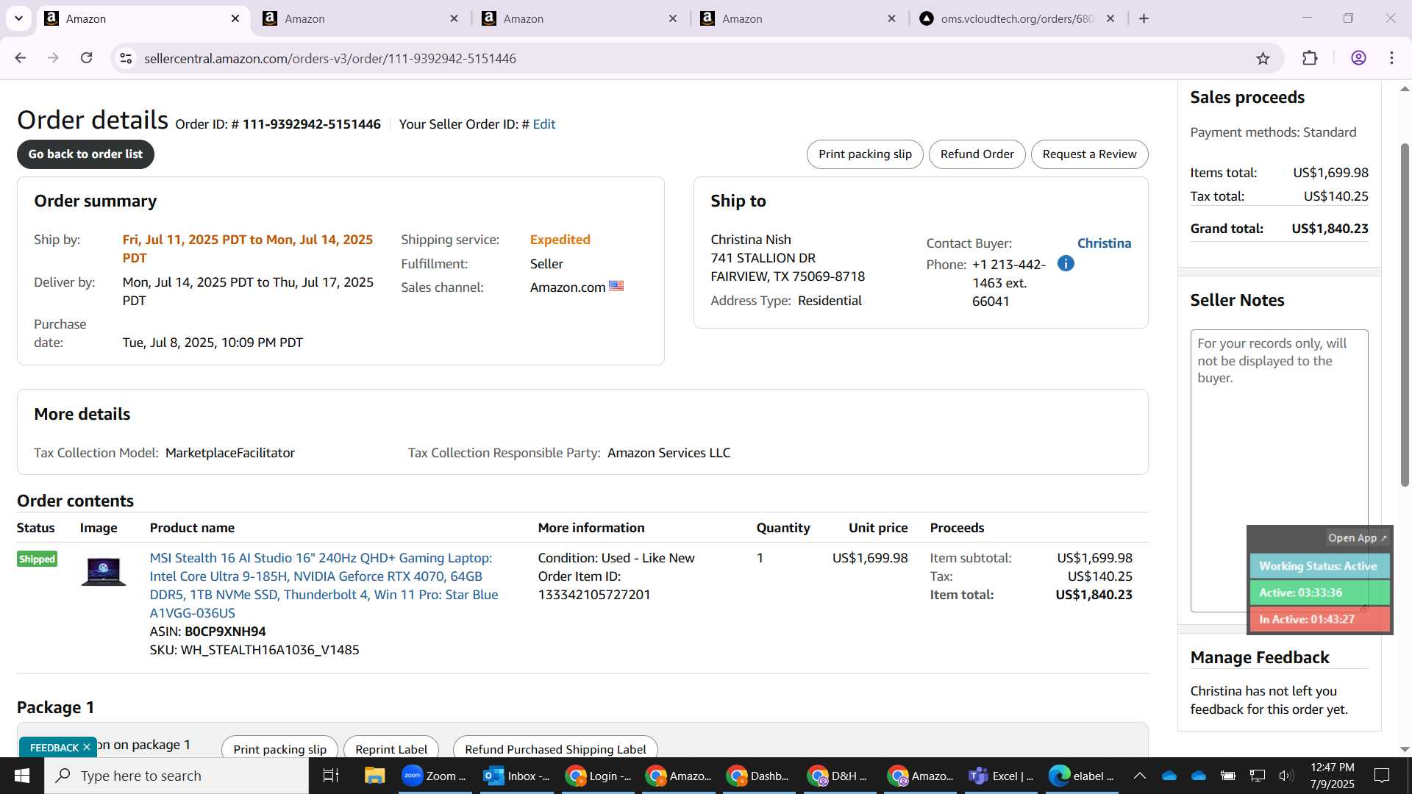Screen dimensions: 1412x794
Task: Open the Windows Start menu
Action: click(x=21, y=776)
